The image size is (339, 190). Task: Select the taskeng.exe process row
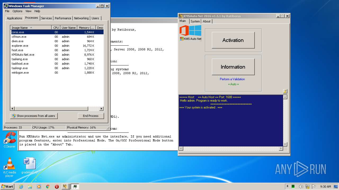(x=57, y=59)
